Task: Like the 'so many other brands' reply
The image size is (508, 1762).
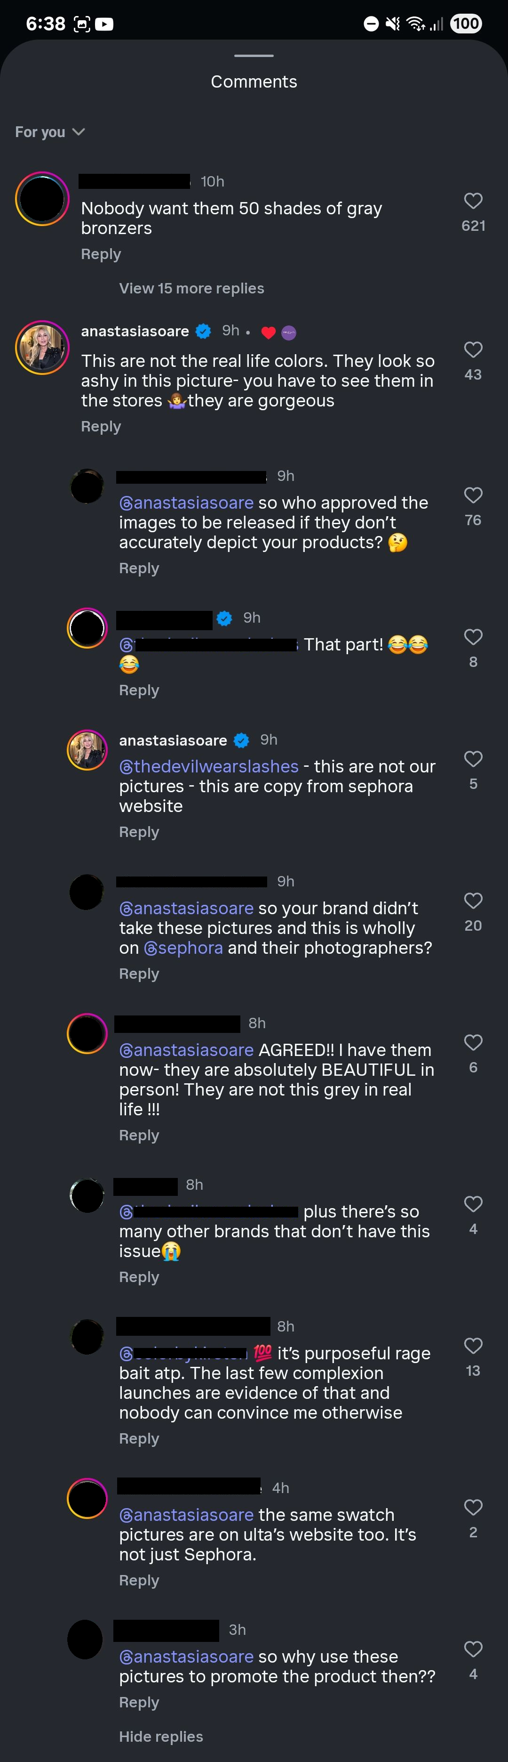Action: point(473,1204)
